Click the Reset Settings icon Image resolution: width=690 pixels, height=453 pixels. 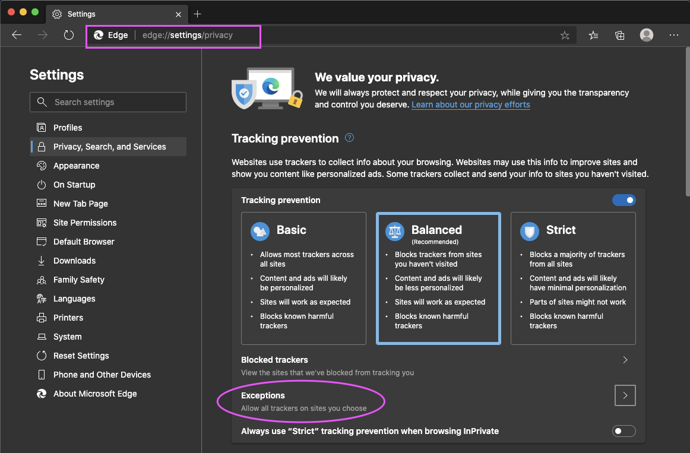tap(42, 356)
